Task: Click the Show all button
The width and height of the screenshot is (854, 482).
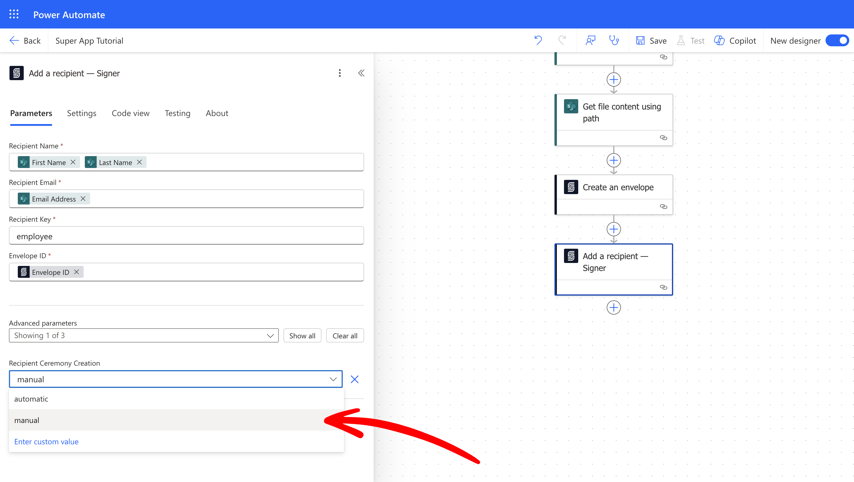Action: [302, 335]
